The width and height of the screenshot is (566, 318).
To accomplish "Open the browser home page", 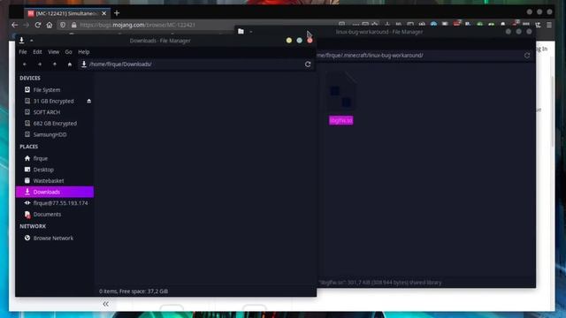I will [50, 25].
